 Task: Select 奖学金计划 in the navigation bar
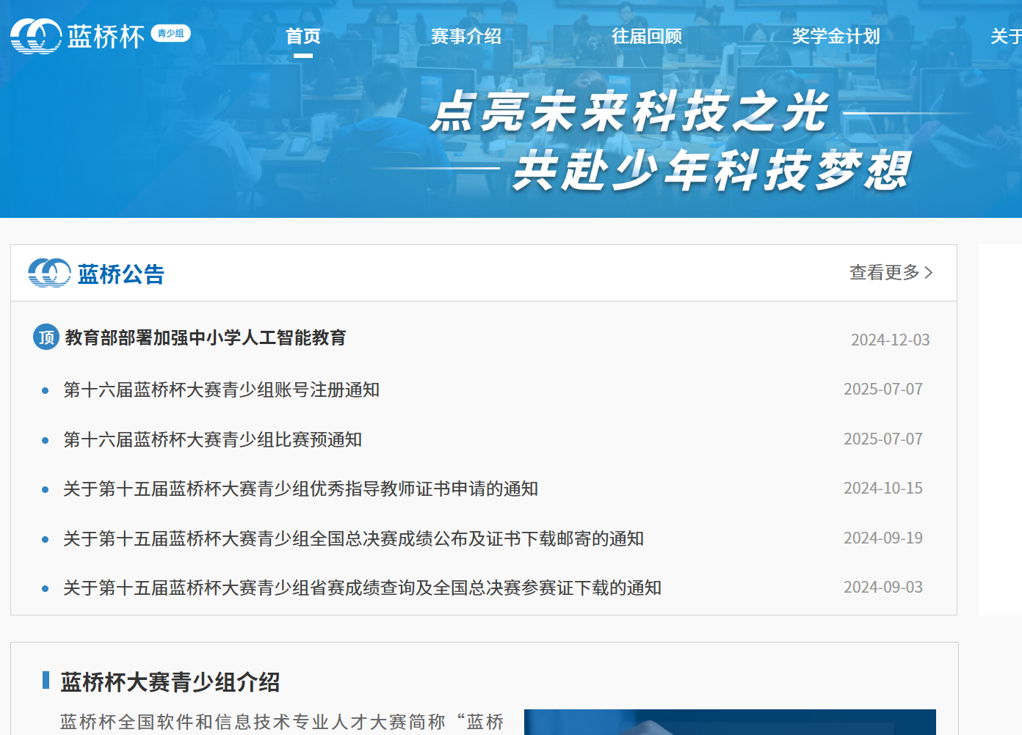tap(836, 36)
